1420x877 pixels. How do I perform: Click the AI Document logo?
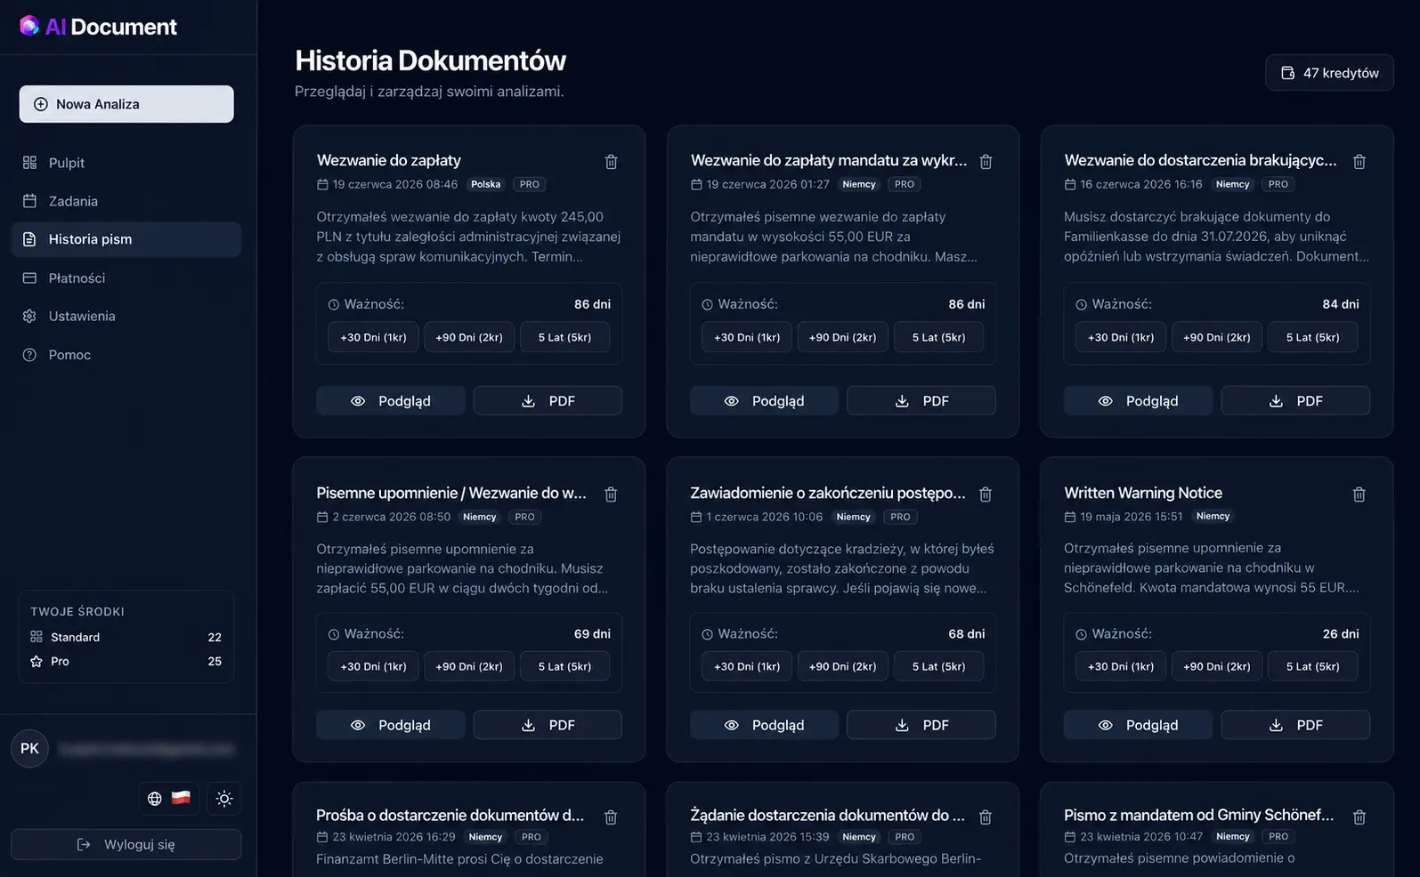pos(98,27)
